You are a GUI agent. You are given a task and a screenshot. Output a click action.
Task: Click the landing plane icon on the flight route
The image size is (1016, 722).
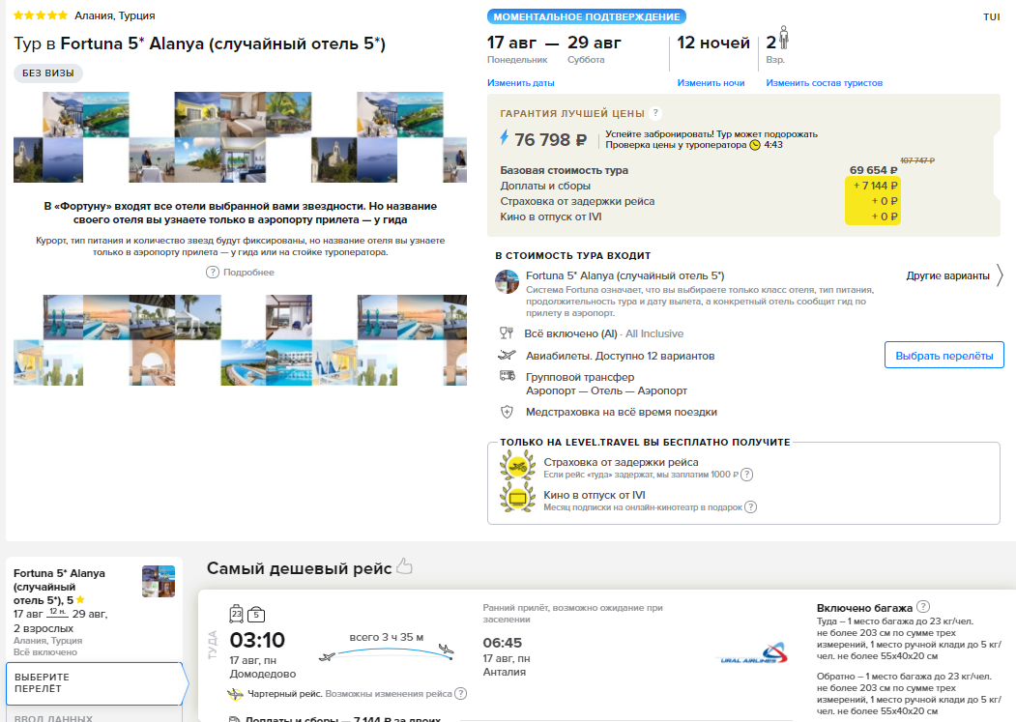pos(446,649)
